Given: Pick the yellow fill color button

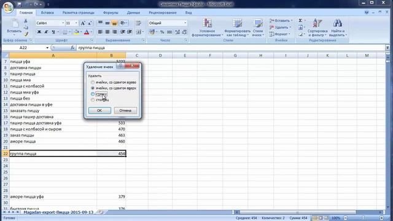Looking at the screenshot, I should coord(77,32).
